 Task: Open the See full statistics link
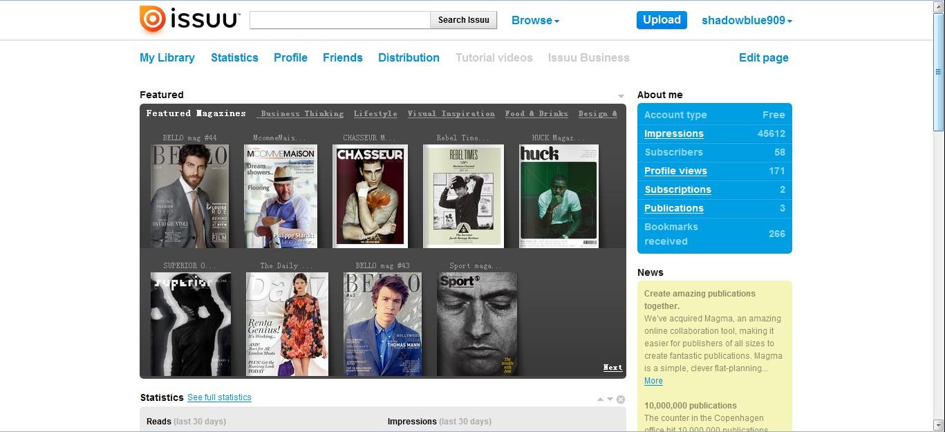219,397
